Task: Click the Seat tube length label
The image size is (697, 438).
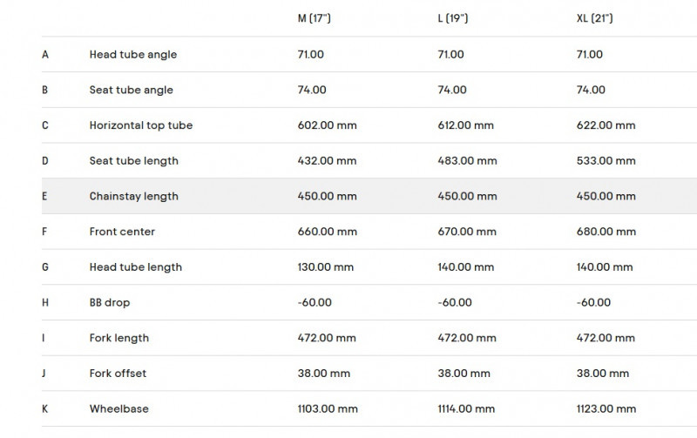Action: tap(133, 161)
